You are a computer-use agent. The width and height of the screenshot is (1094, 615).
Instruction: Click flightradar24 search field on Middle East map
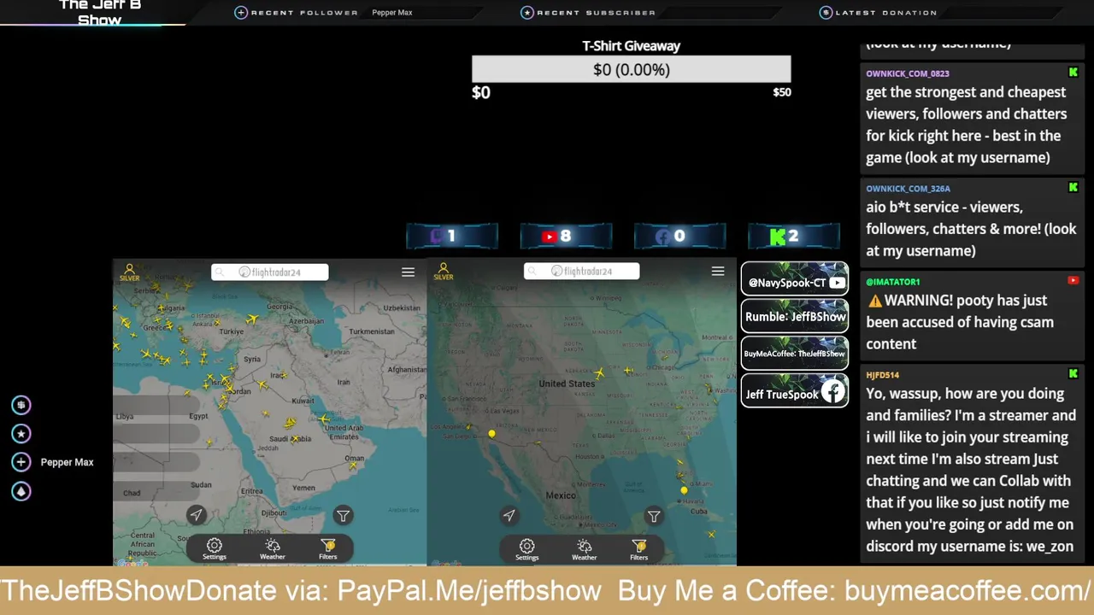pyautogui.click(x=270, y=272)
